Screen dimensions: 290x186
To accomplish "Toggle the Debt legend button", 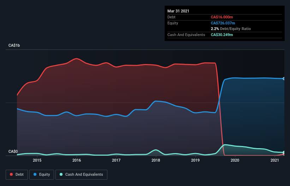I will pyautogui.click(x=17, y=175).
